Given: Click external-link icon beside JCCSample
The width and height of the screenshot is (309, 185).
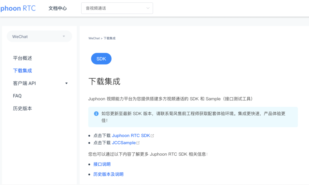Looking at the screenshot, I should tap(138, 143).
